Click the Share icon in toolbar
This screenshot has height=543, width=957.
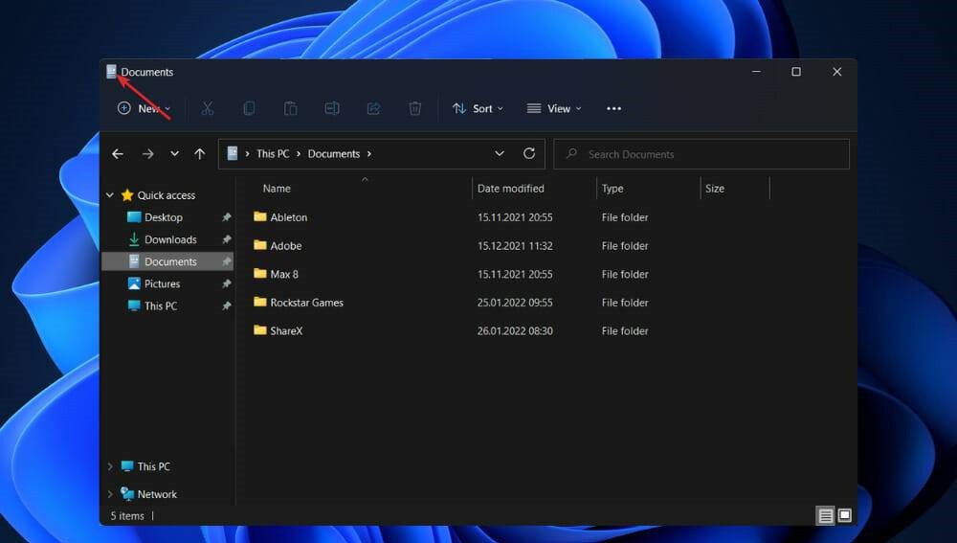[x=373, y=109]
